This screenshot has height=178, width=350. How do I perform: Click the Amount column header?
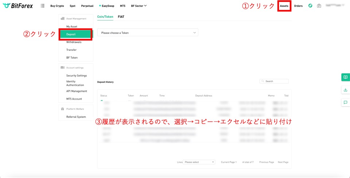144,96
